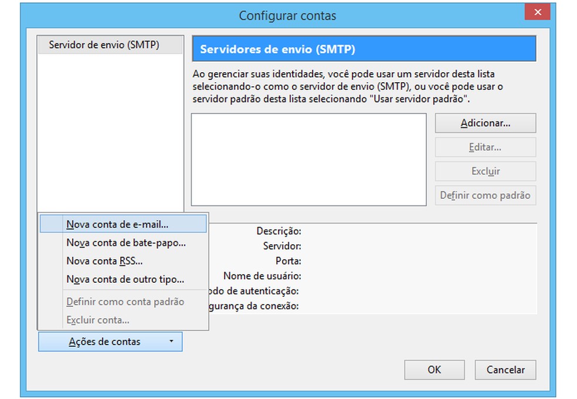Click the arrow on 'Ações de contas'
The width and height of the screenshot is (577, 399).
171,341
